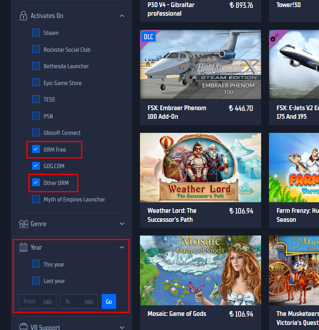319x330 pixels.
Task: Click the From year input field
Action: 38,302
